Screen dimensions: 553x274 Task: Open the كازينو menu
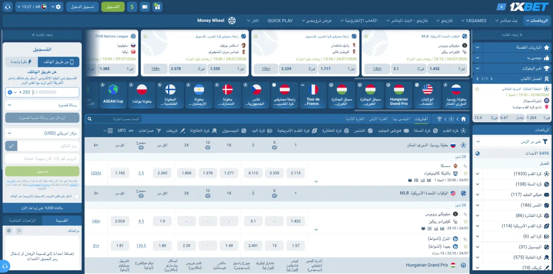tap(445, 21)
